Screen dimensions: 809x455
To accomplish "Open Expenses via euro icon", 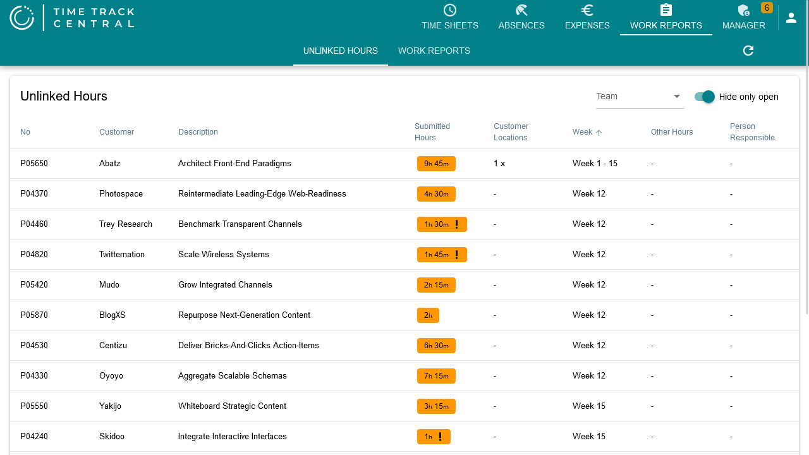I will [587, 11].
